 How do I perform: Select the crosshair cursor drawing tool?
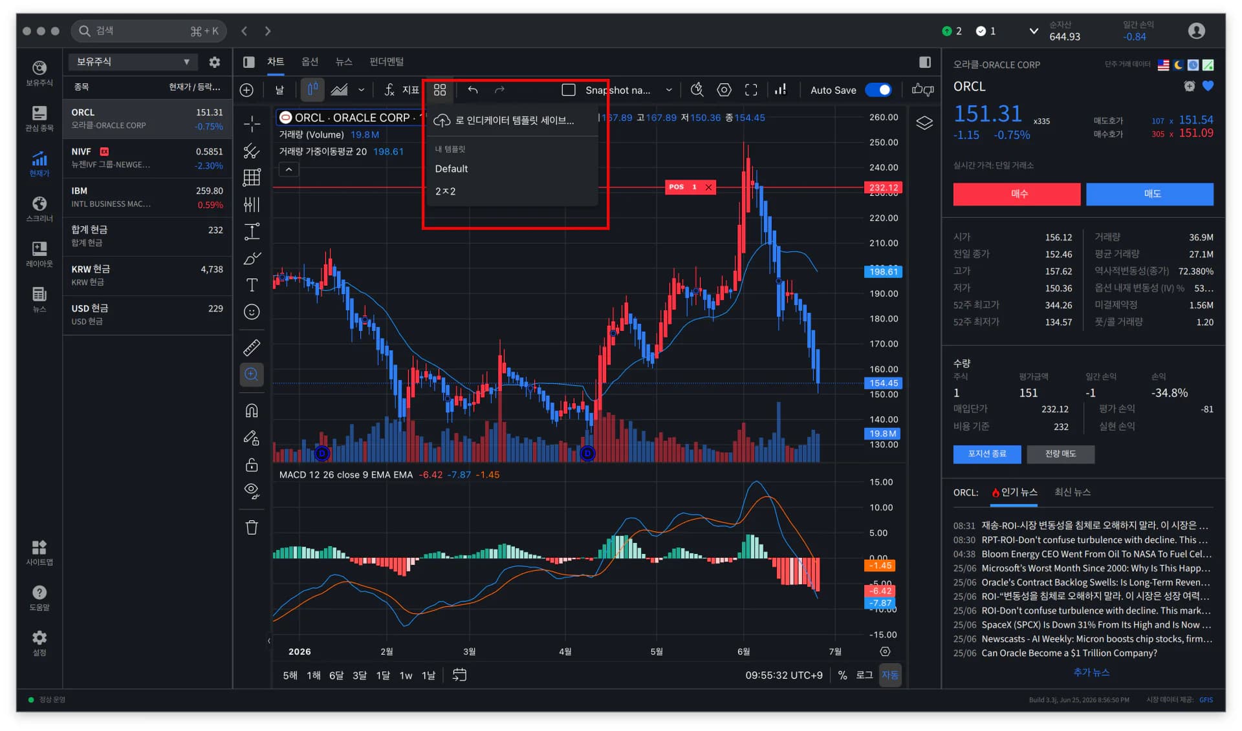pos(252,123)
